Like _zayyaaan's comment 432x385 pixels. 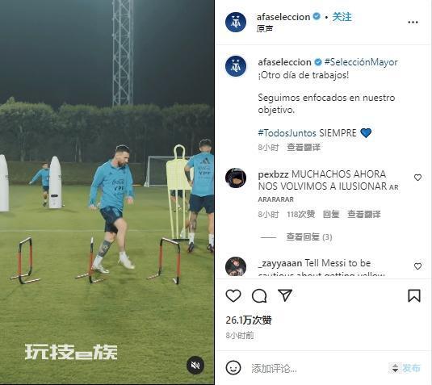pos(417,266)
